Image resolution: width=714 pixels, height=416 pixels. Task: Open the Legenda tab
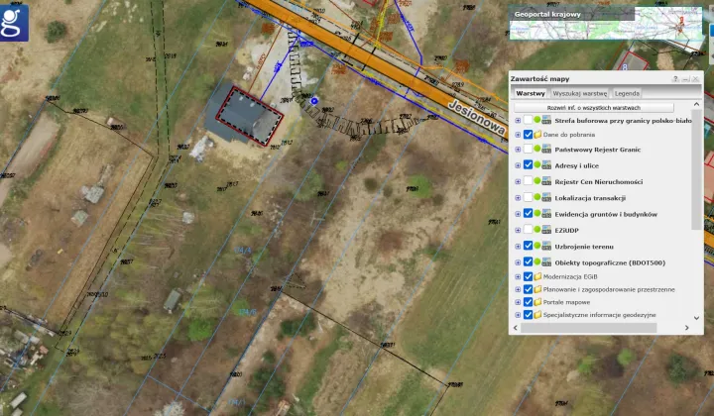[627, 93]
